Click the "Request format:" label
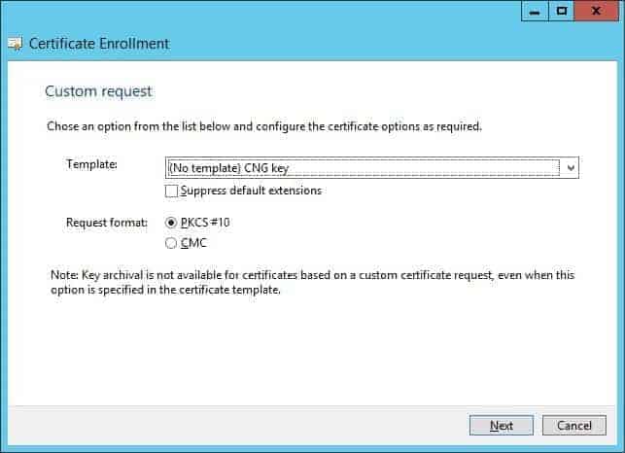 point(107,223)
